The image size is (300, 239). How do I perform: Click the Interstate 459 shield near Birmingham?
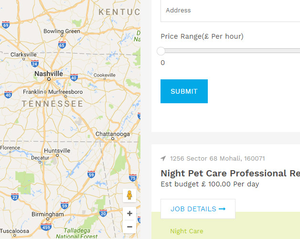(x=46, y=226)
